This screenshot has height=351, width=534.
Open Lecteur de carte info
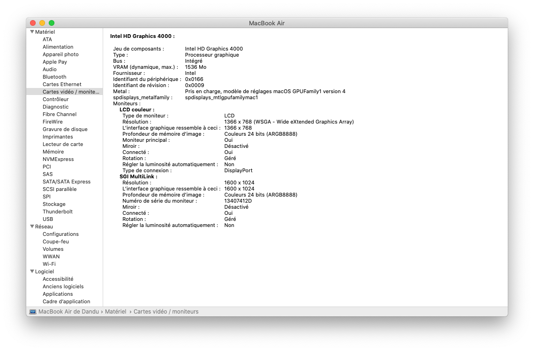(x=63, y=144)
